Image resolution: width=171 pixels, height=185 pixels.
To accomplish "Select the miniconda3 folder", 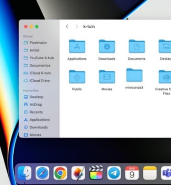I will (135, 75).
